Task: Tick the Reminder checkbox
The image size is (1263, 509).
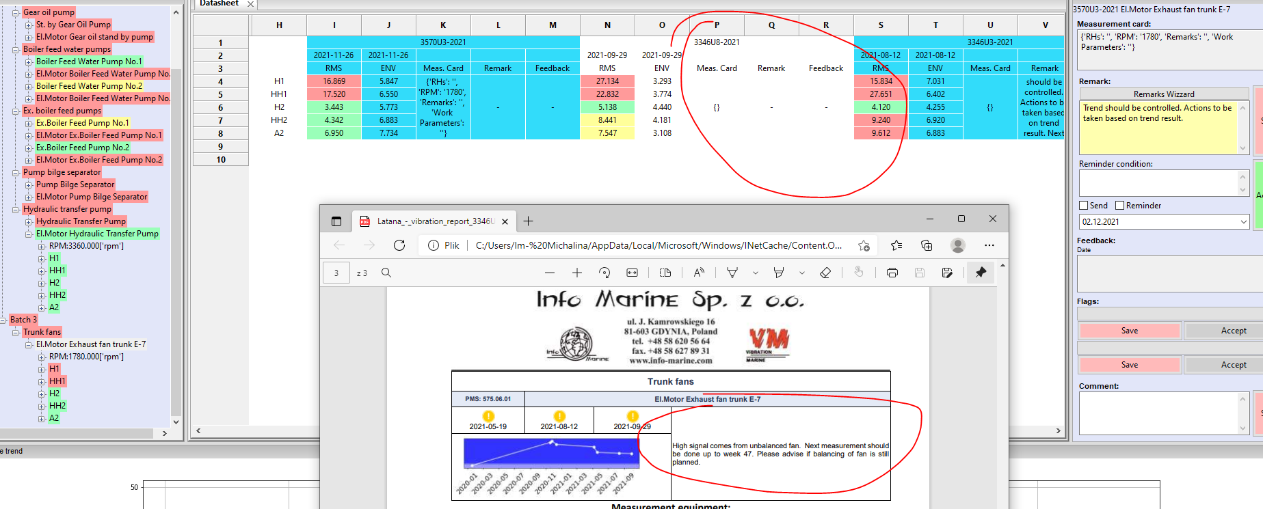Action: pyautogui.click(x=1120, y=206)
